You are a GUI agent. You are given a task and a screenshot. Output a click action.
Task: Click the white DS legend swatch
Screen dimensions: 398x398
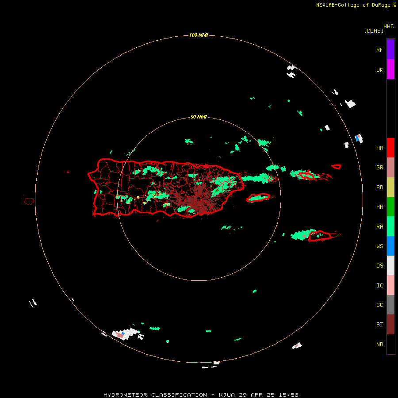coord(390,265)
